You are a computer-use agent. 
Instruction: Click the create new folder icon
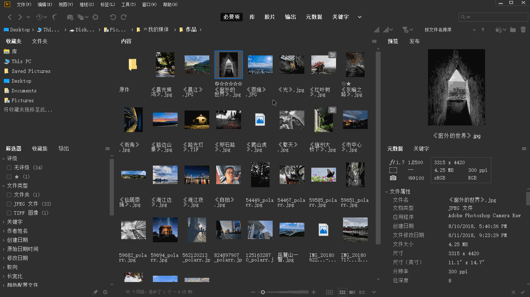click(513, 30)
